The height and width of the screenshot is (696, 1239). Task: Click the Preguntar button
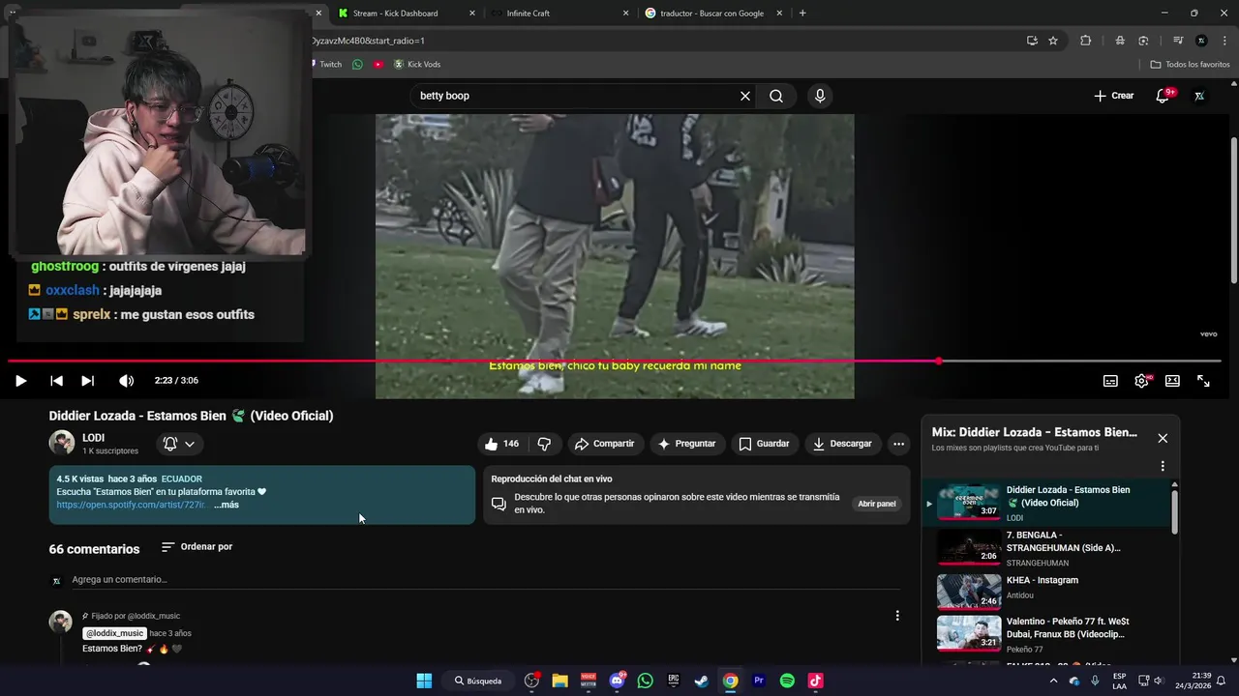tap(686, 444)
